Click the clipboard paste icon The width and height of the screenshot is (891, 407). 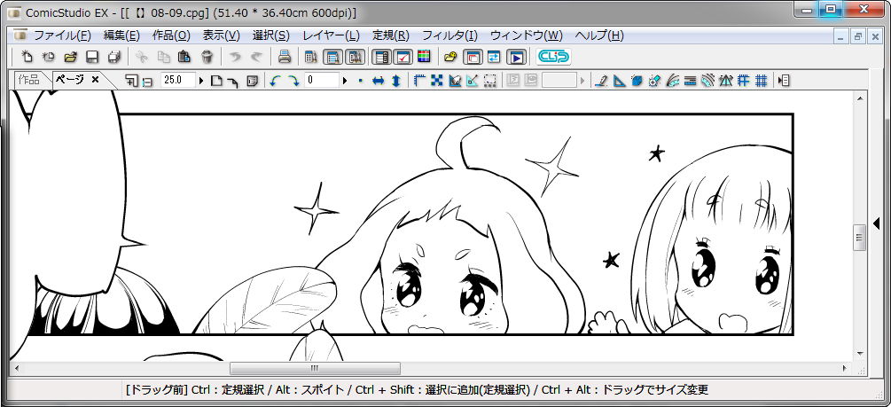coord(184,57)
